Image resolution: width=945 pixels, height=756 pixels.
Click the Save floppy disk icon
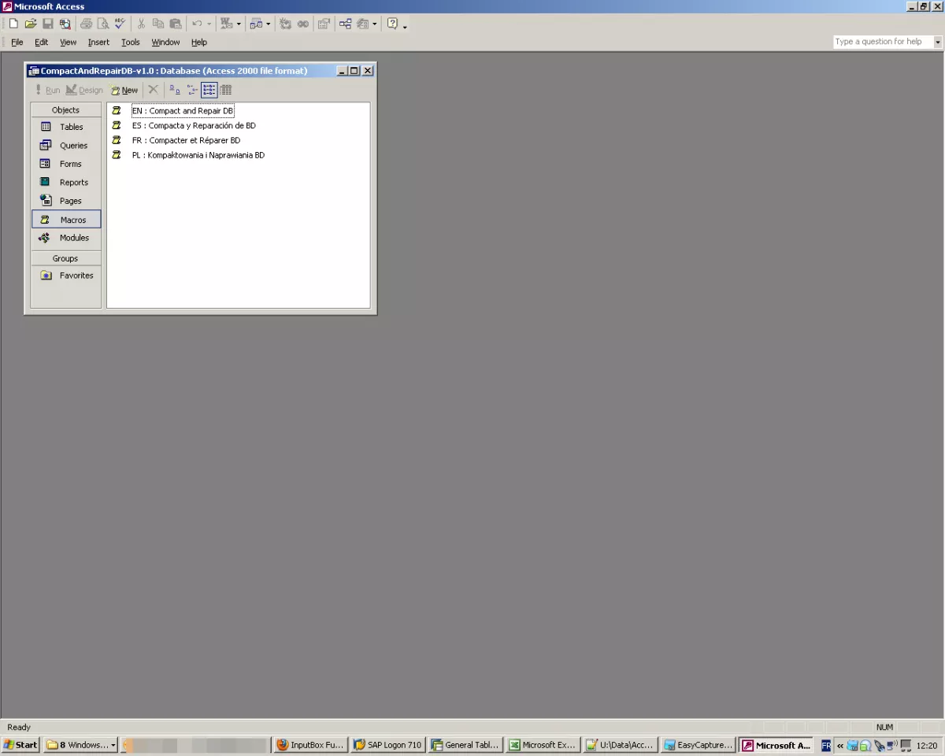coord(48,24)
